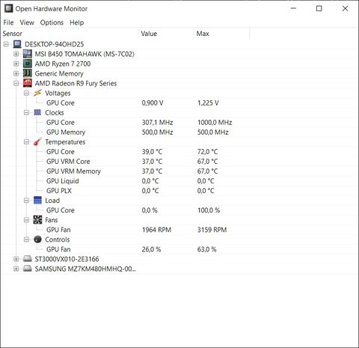Click the Fans group fan icon
This screenshot has height=348, width=359.
pyautogui.click(x=37, y=220)
